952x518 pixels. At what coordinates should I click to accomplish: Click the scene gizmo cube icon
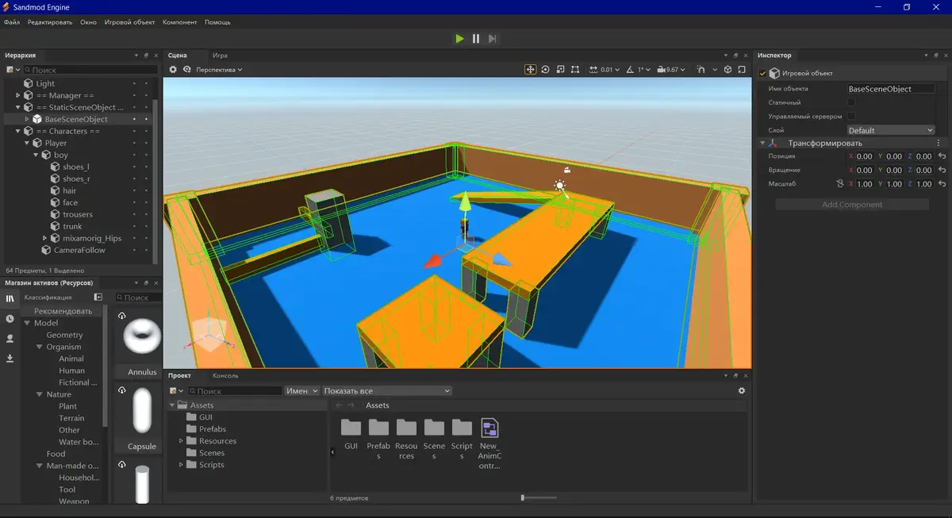click(727, 69)
